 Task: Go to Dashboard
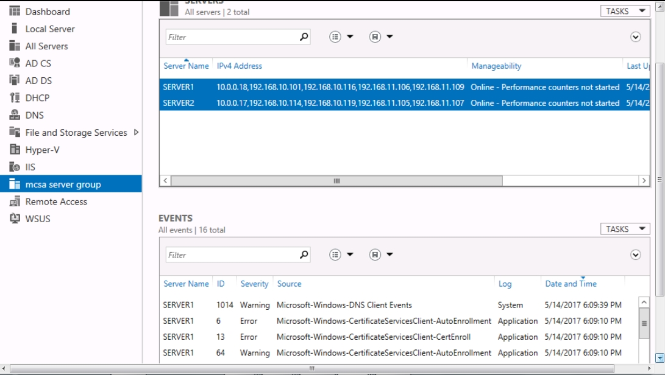(48, 12)
